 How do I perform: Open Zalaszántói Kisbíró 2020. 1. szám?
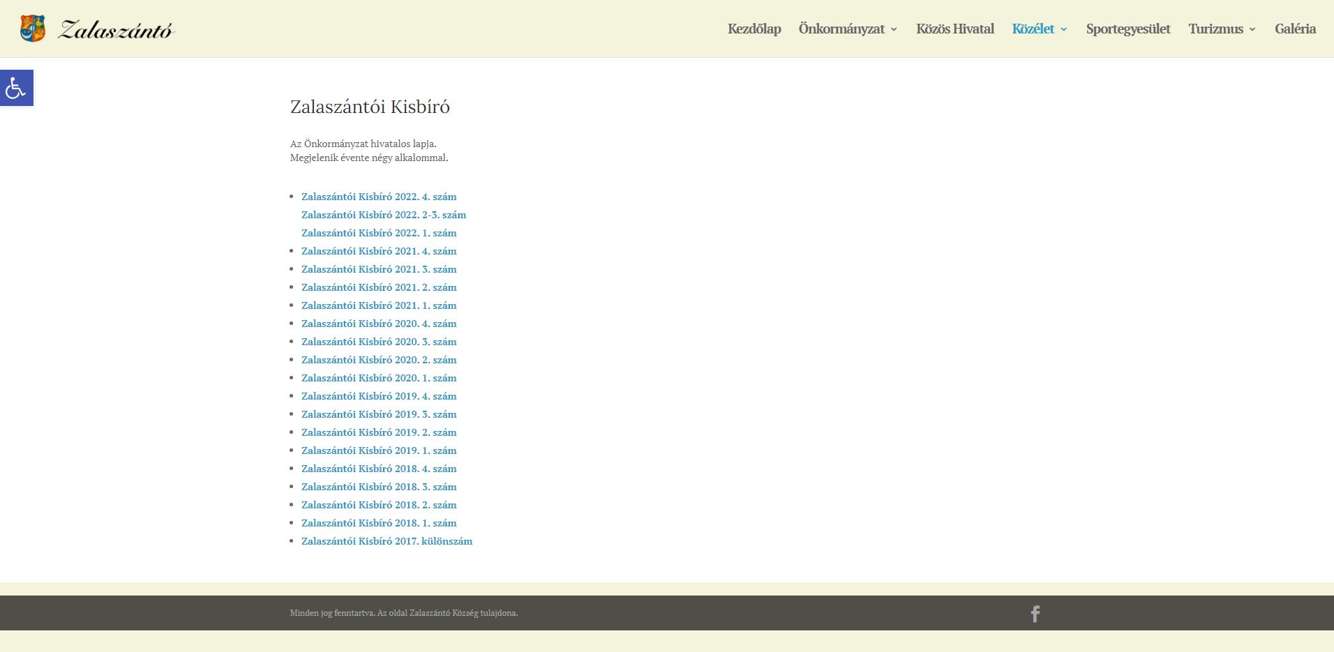[x=379, y=378]
